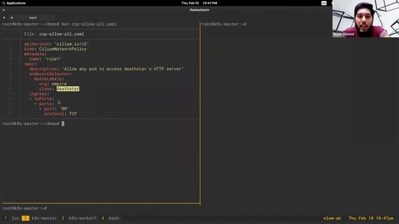Close the terminal window with the close button
Screen dimensions: 399x224
4,10
